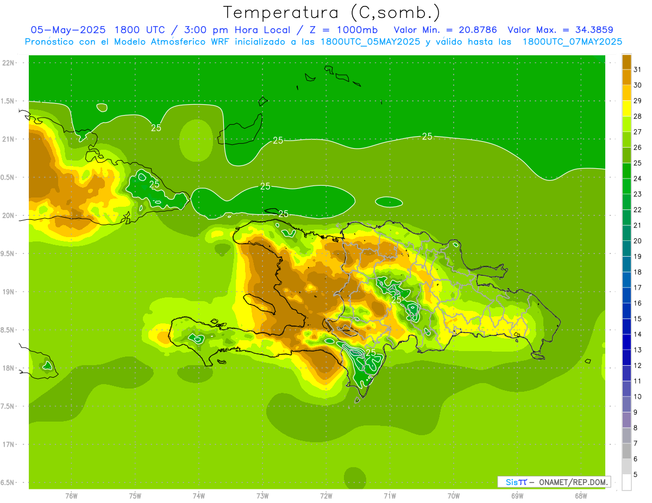Screen dimensions: 652x503
Task: Click the longitude label '72W'
Action: 326,495
